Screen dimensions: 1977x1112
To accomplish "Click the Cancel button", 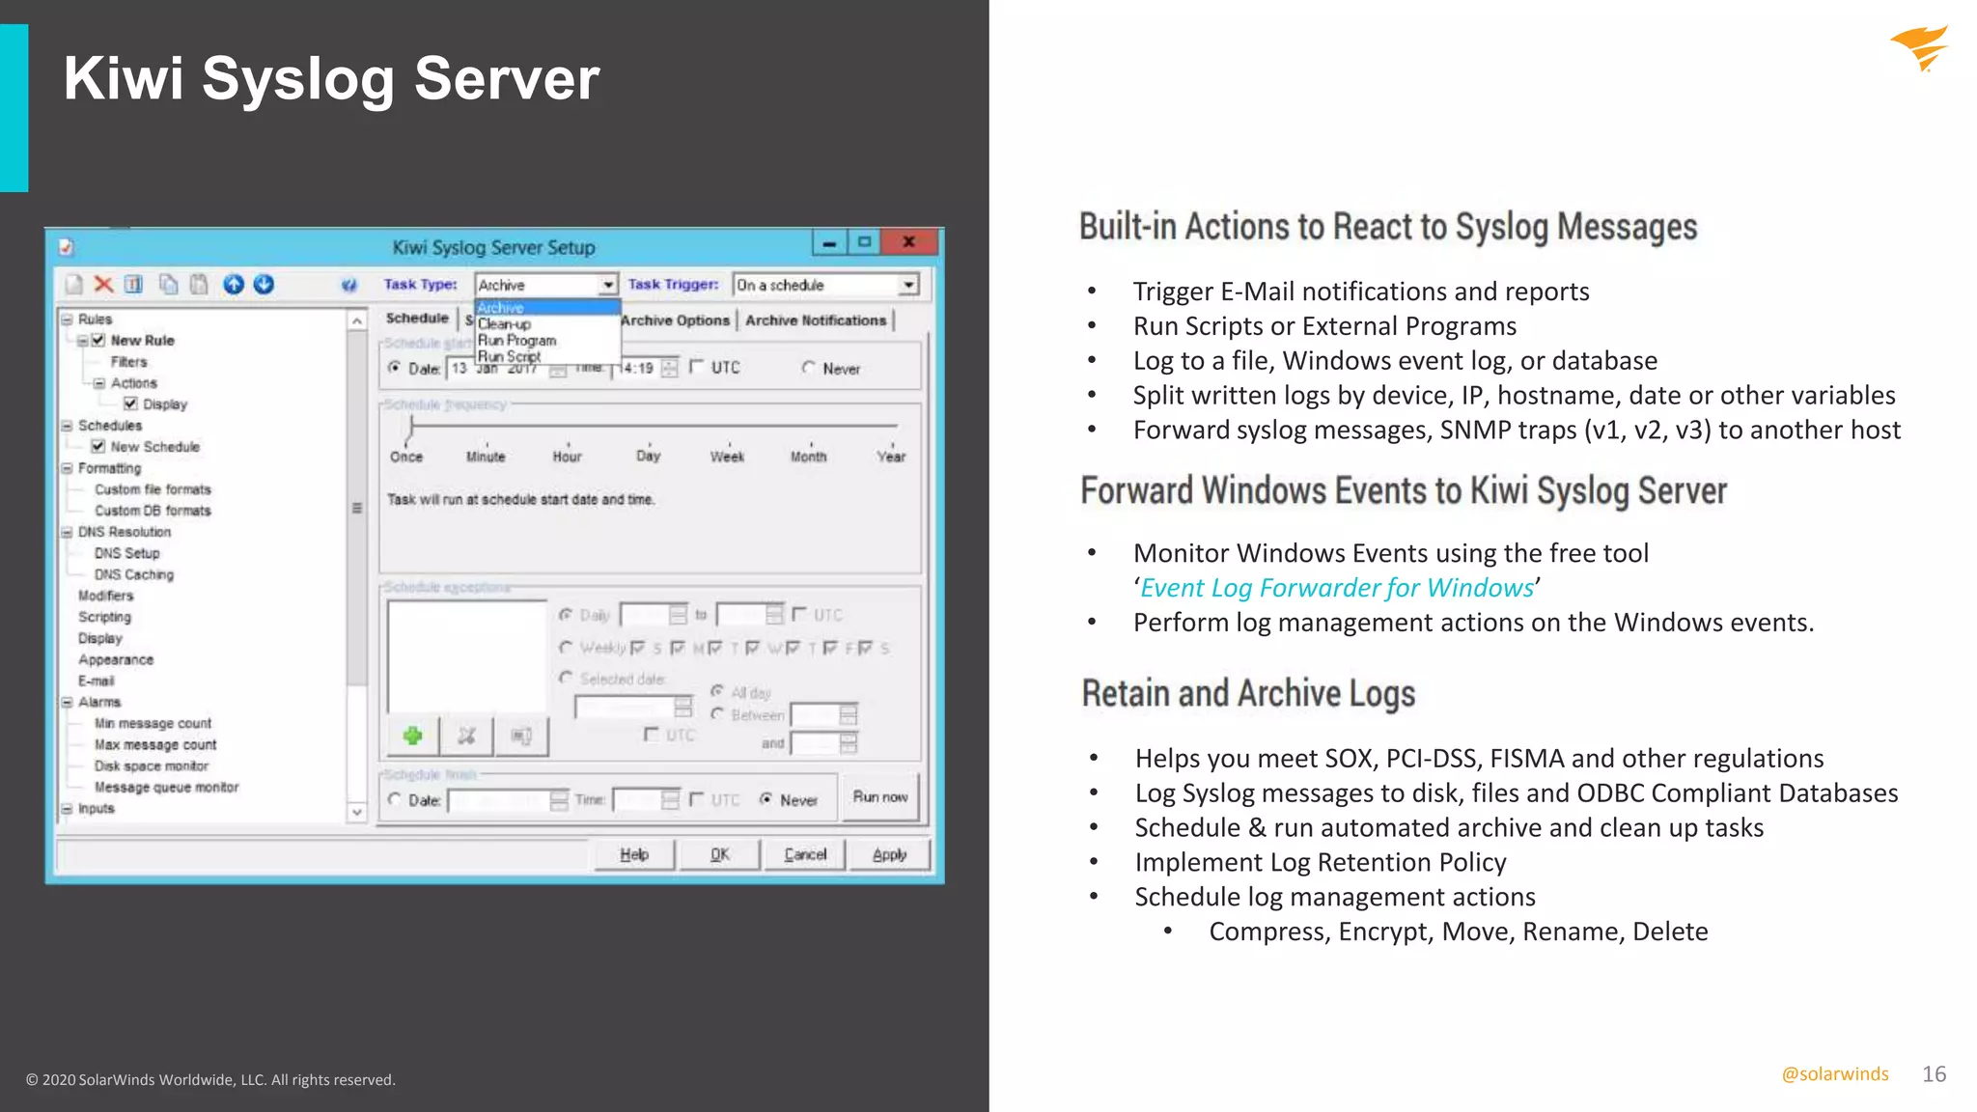I will [805, 854].
